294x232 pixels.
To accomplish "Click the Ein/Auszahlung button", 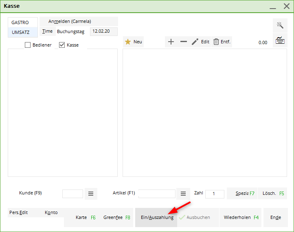I will [x=157, y=217].
